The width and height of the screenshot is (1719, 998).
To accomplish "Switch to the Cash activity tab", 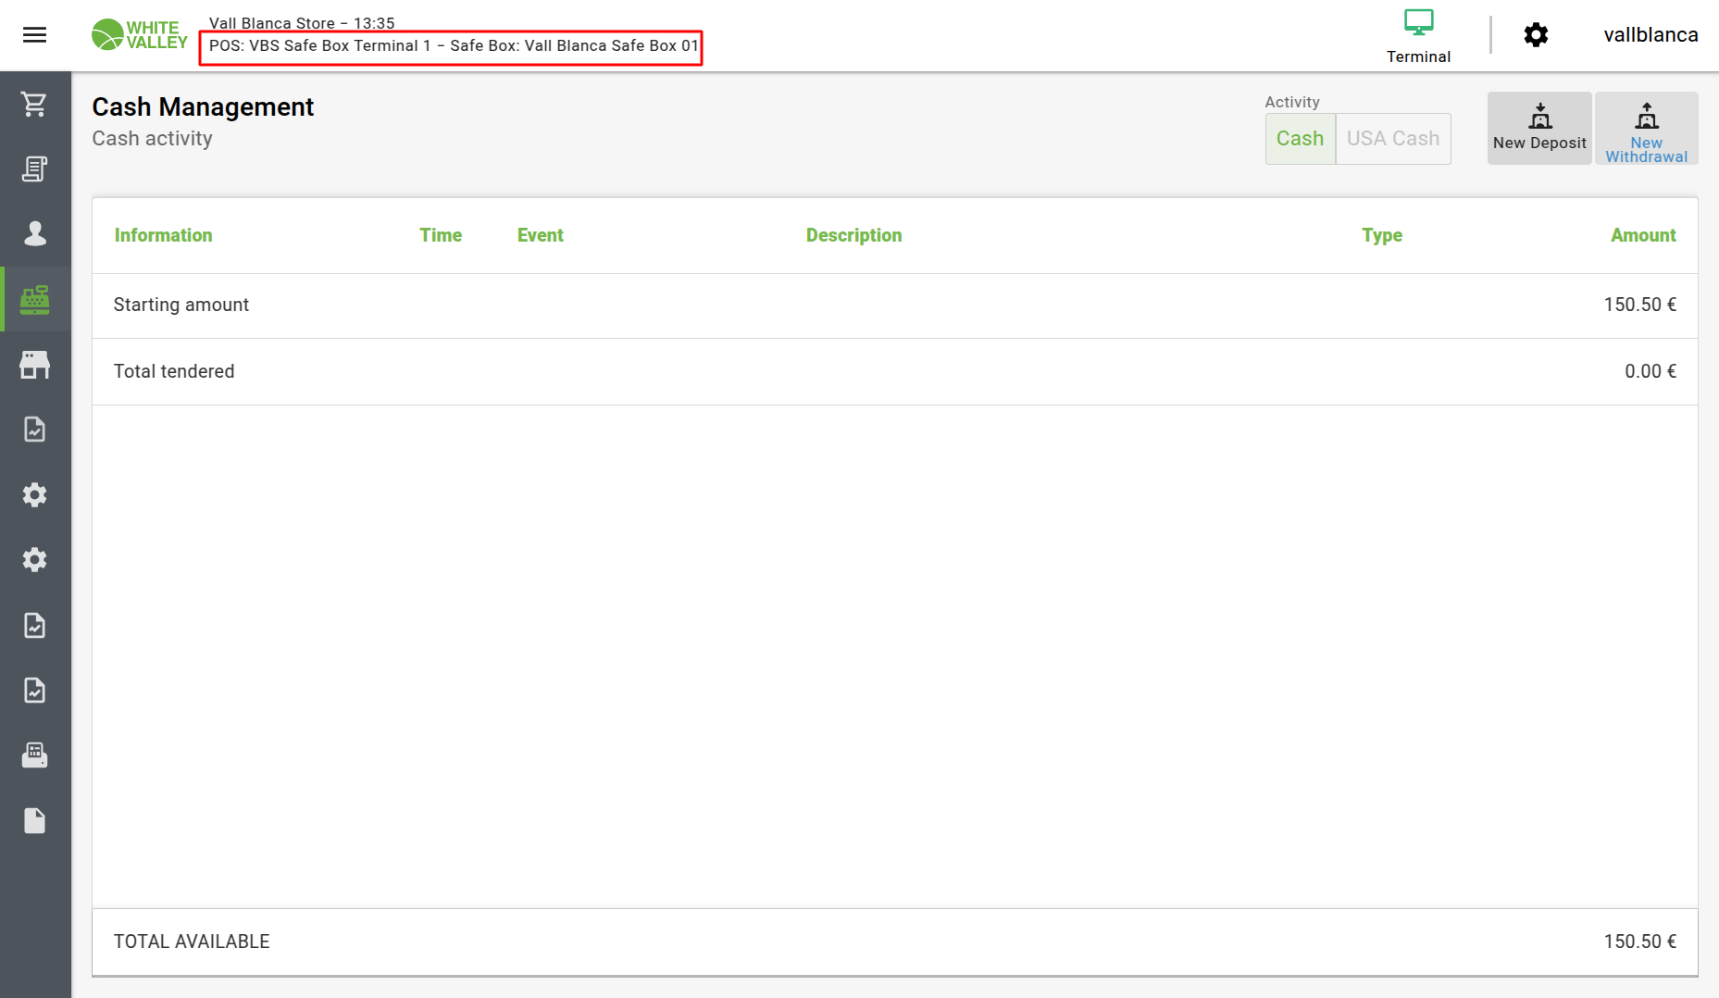I will pyautogui.click(x=1300, y=139).
